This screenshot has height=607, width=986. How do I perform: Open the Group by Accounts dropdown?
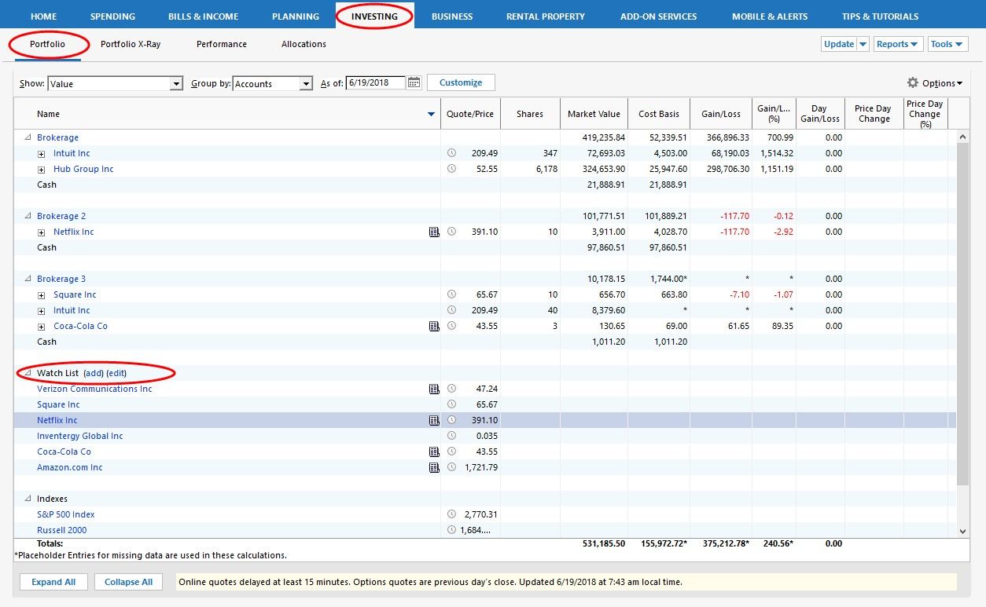tap(306, 84)
